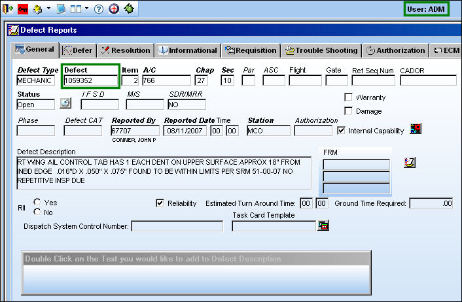Click Dispatch System Control Number field

click(177, 226)
